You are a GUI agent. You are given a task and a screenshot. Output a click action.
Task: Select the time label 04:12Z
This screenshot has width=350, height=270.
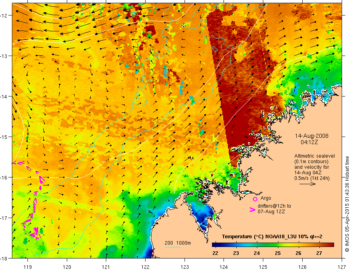(309, 142)
